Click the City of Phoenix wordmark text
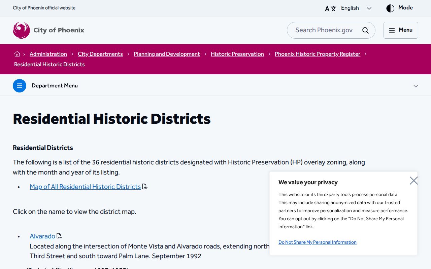Screen dimensions: 431x269 click(x=59, y=30)
